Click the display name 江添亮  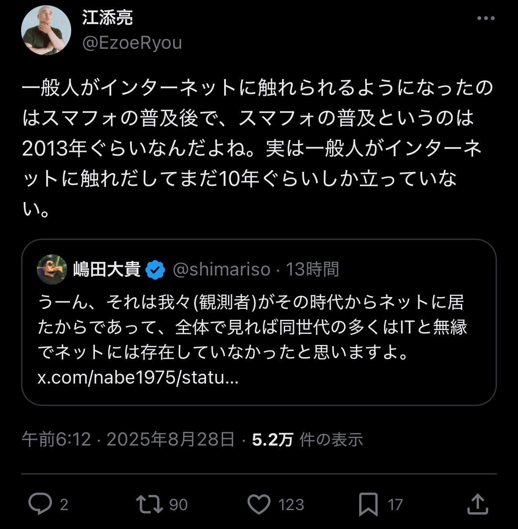point(107,18)
